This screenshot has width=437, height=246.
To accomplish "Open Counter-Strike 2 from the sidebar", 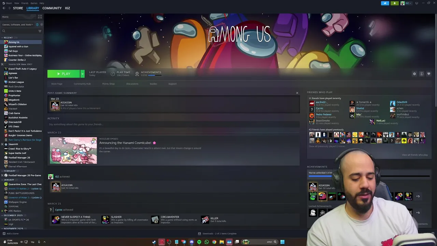I will 17,60.
